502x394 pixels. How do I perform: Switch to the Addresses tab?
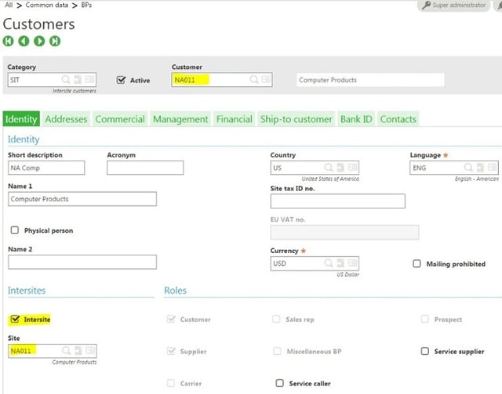(66, 119)
